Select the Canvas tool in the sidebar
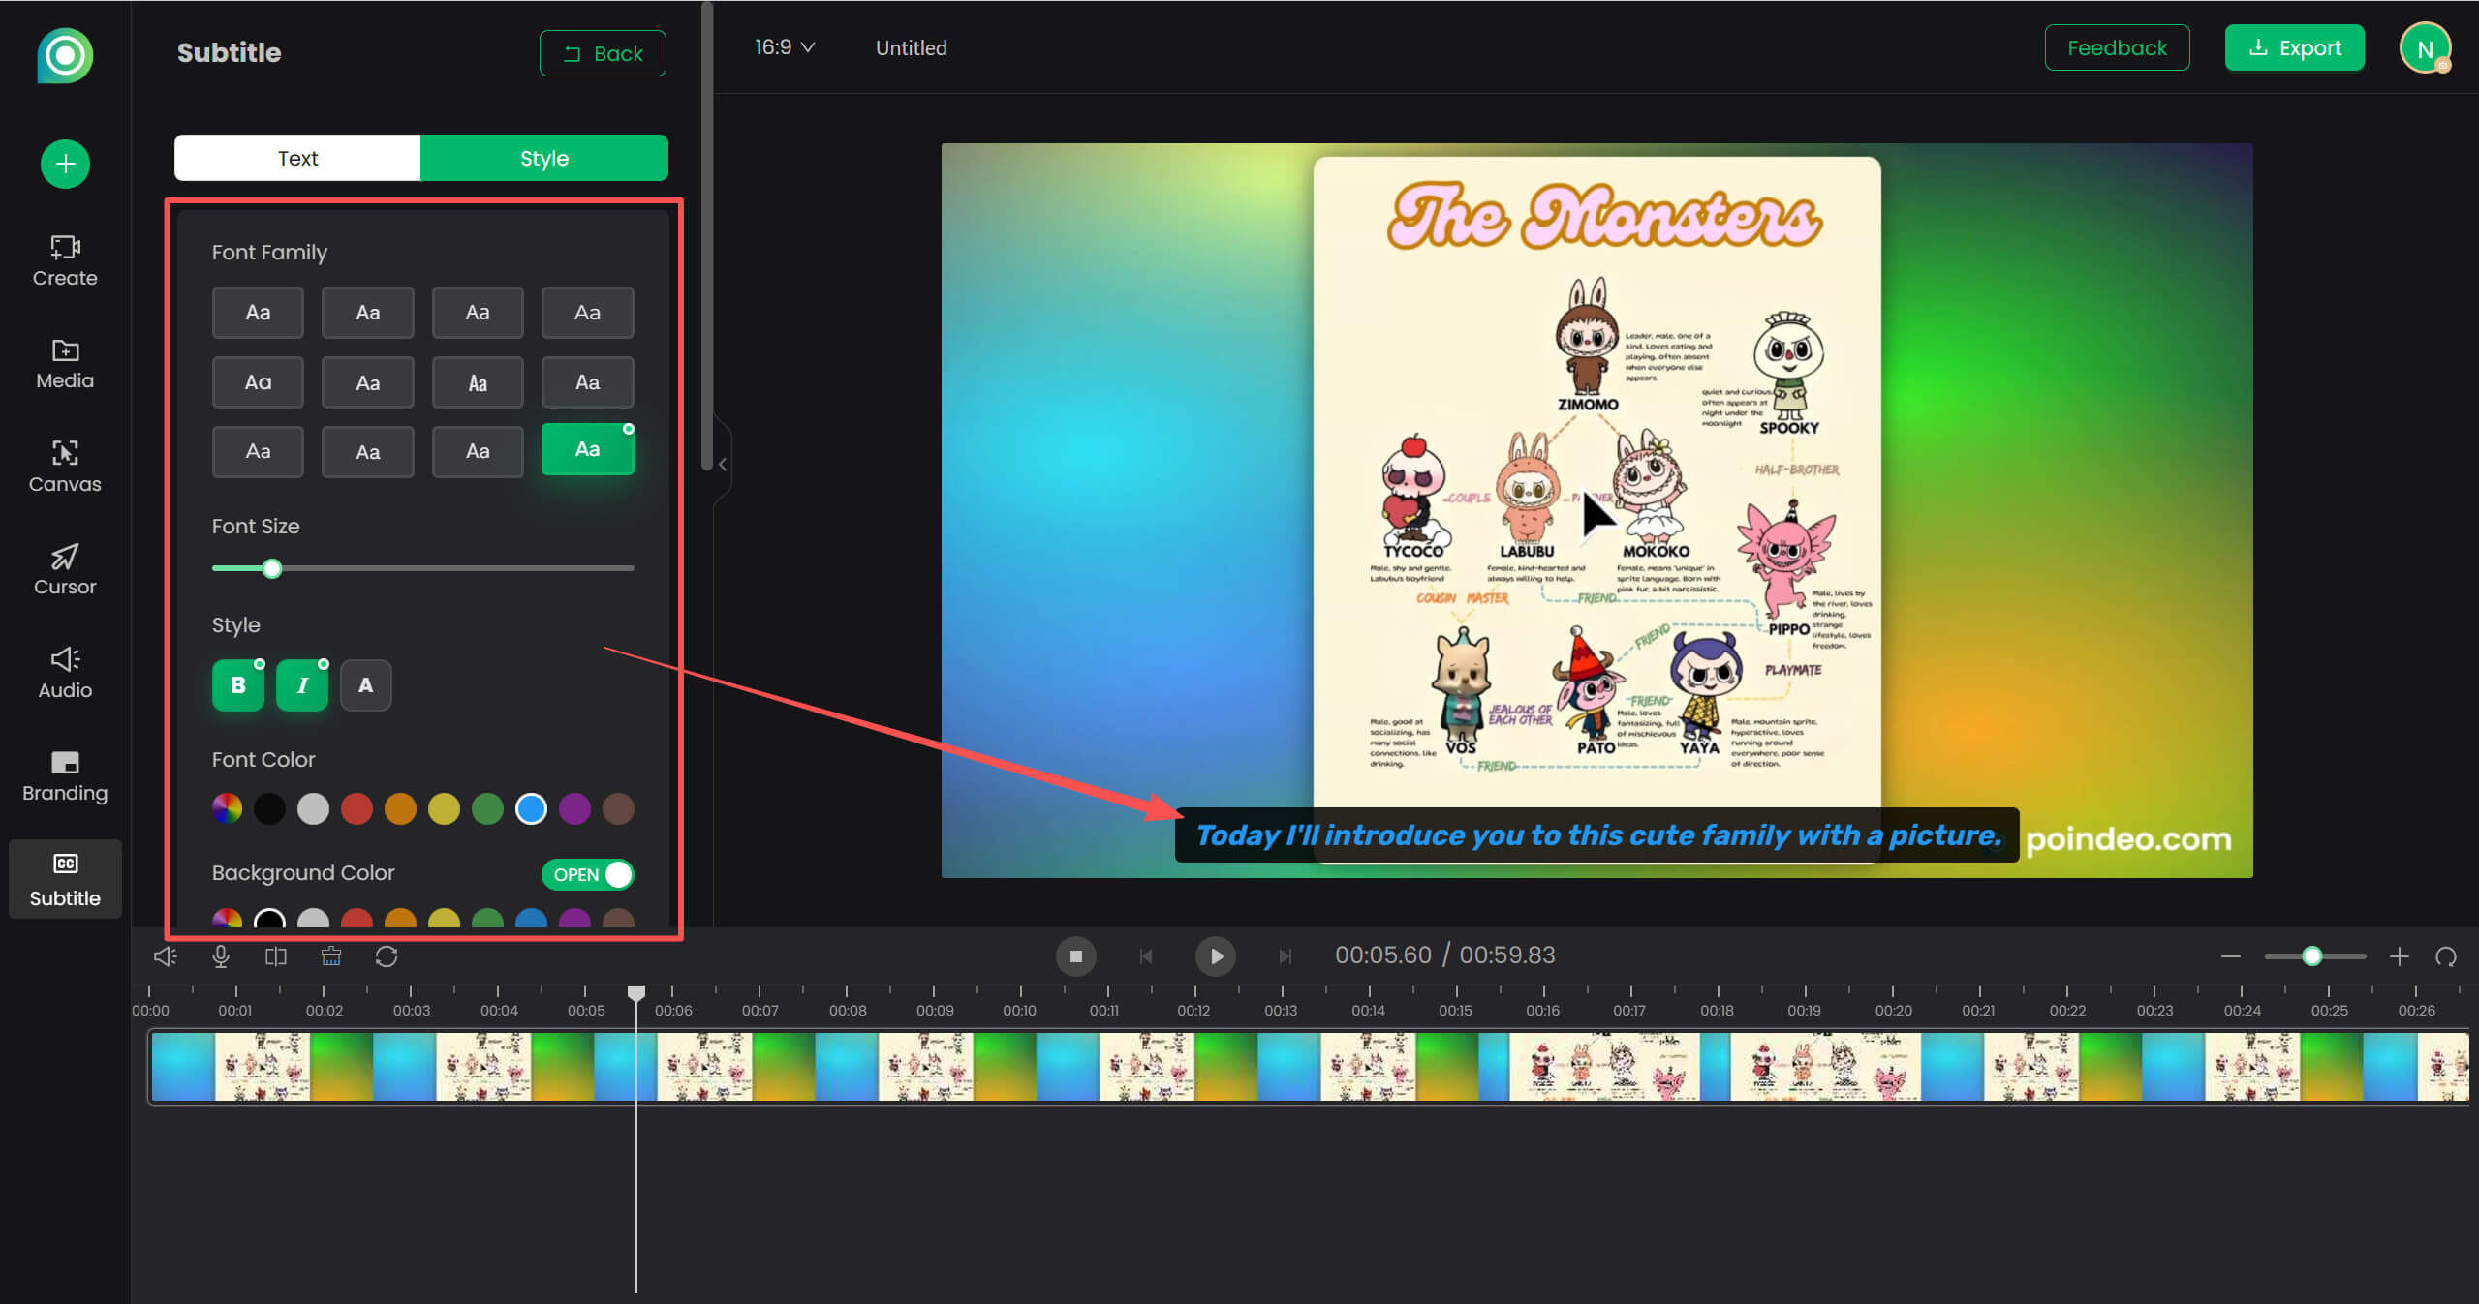The image size is (2479, 1304). pyautogui.click(x=63, y=466)
